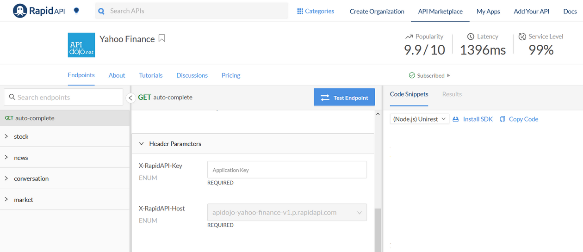
Task: Click the Application Key input field
Action: pyautogui.click(x=287, y=170)
